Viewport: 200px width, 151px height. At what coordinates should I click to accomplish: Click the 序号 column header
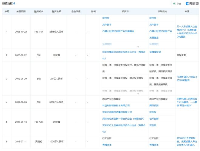7,11
